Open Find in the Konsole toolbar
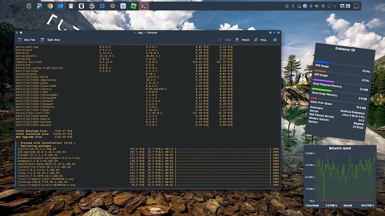This screenshot has height=216, width=385. point(261,40)
